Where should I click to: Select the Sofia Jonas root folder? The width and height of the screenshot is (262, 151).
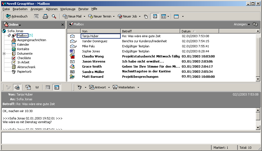point(15,31)
